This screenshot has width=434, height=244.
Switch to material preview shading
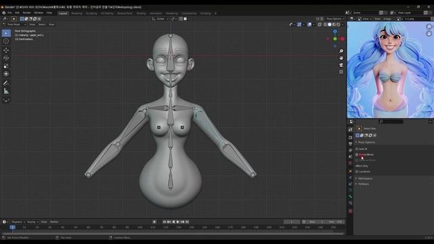pos(334,24)
